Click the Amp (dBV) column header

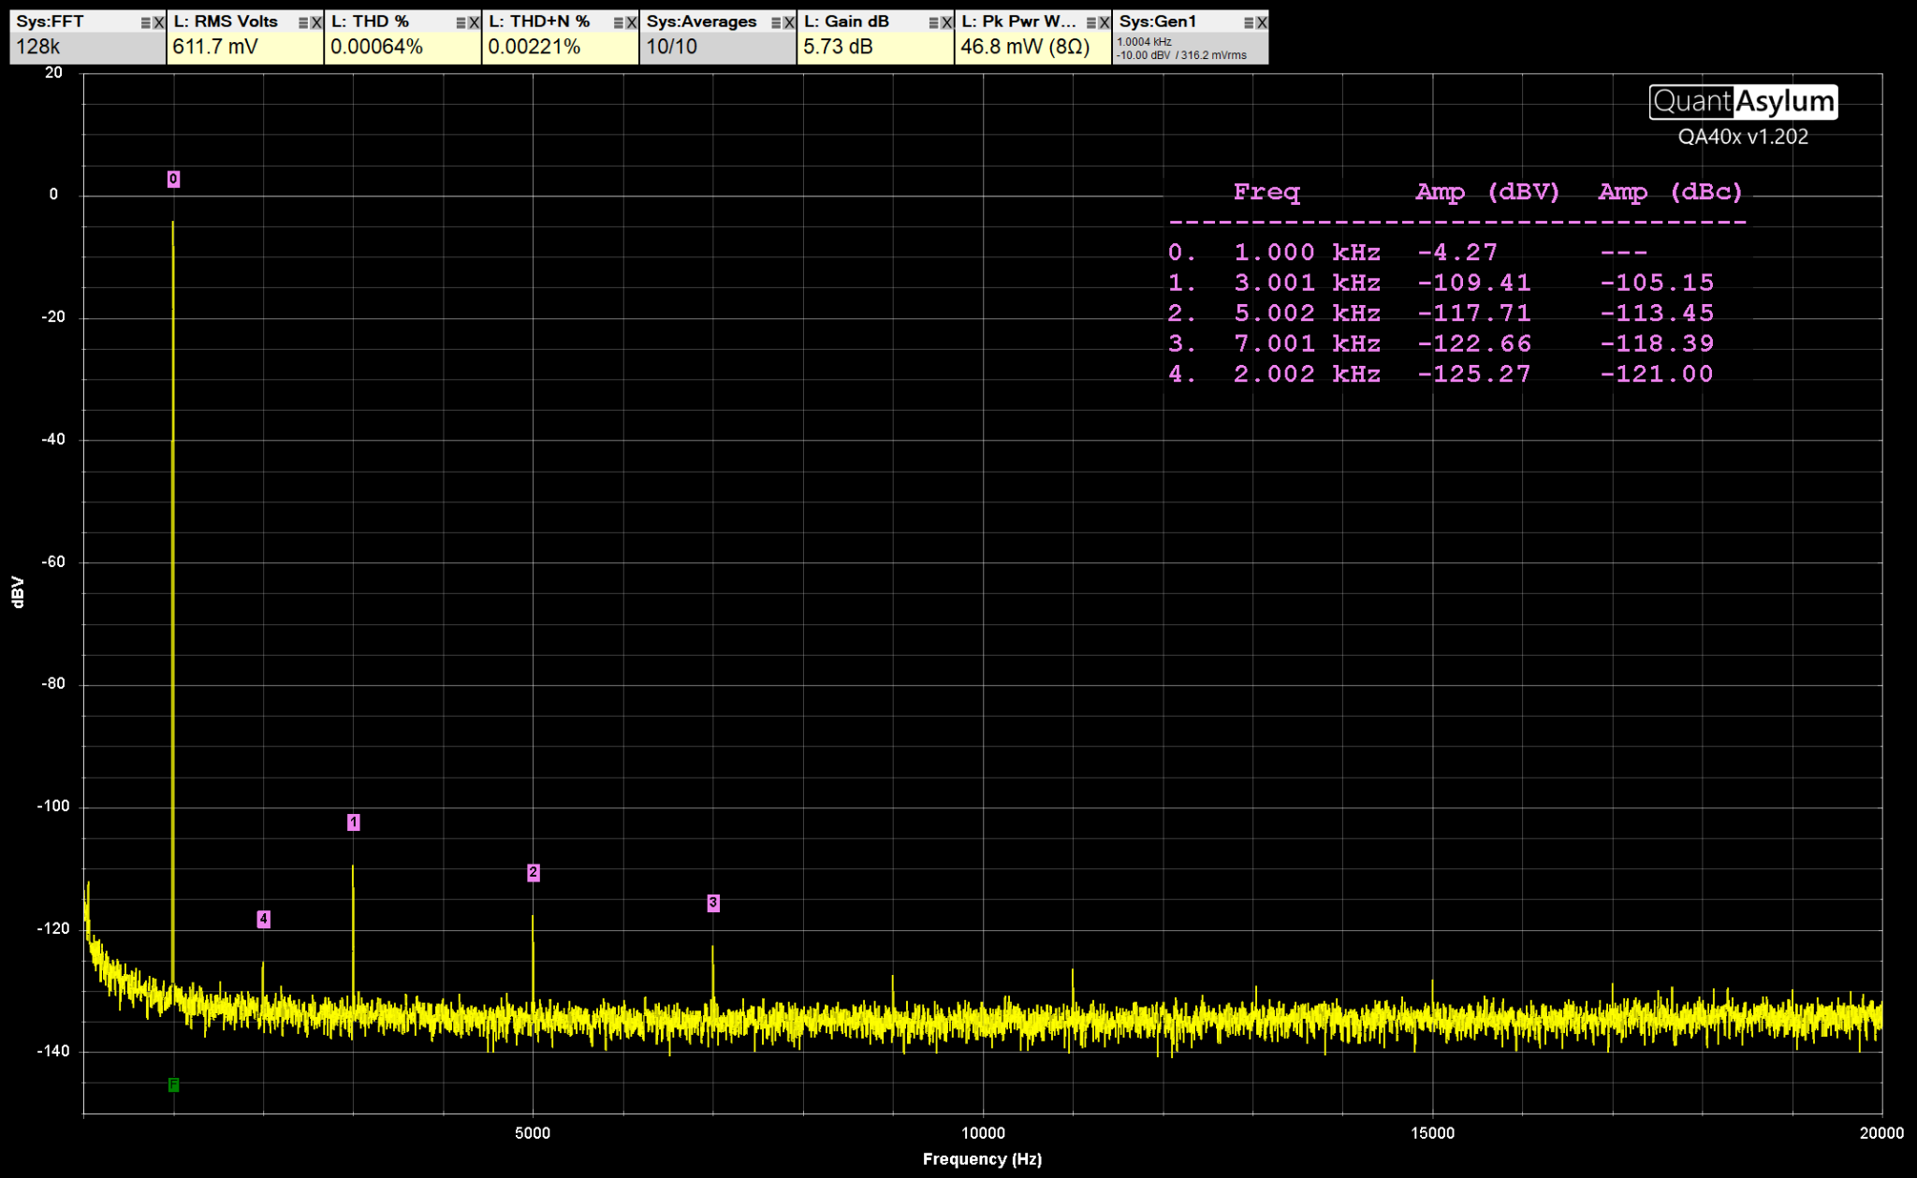1488,192
